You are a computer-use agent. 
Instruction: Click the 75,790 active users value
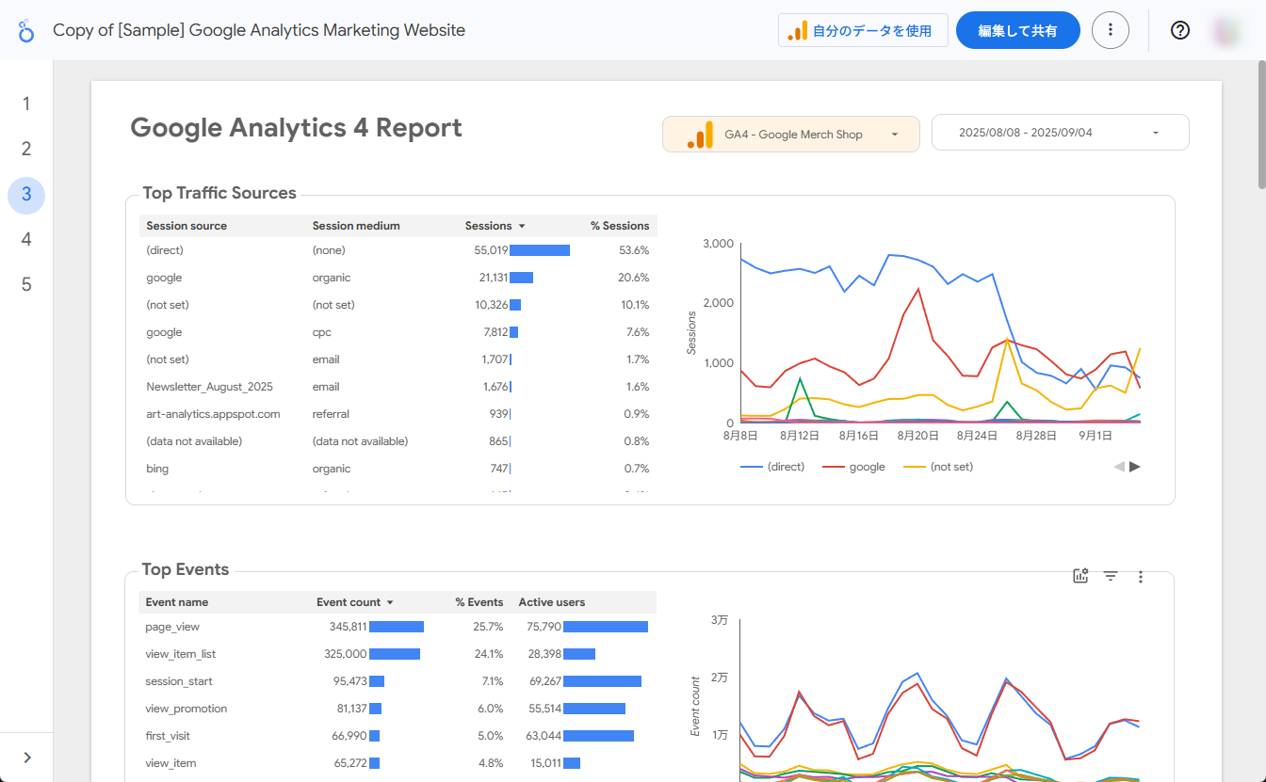tap(544, 627)
